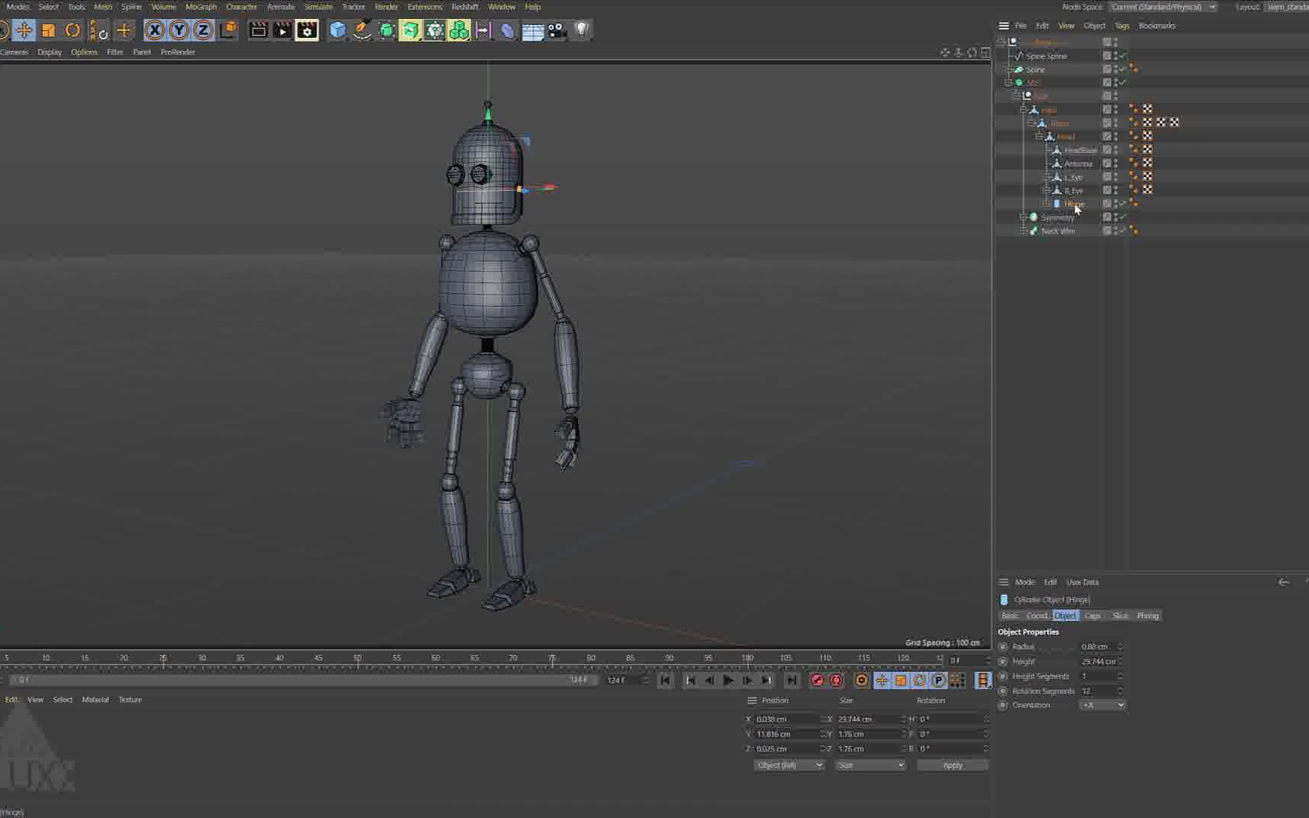Select the Move tool in the toolbar

point(25,30)
